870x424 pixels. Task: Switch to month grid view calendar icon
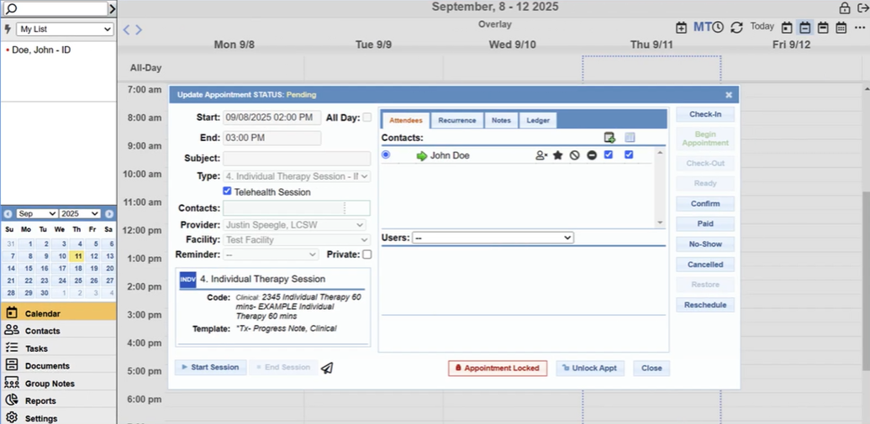pos(841,27)
